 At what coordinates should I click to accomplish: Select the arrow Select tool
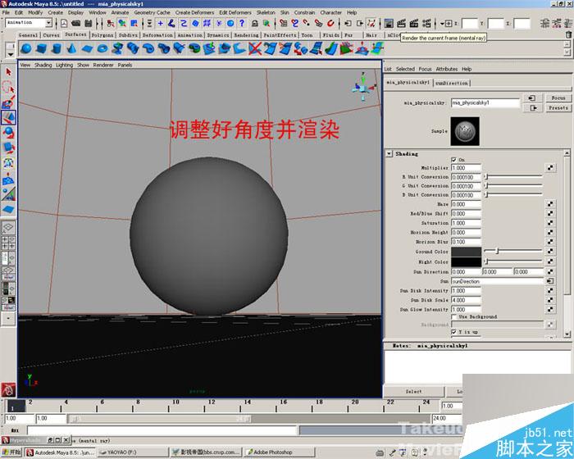tap(8, 72)
